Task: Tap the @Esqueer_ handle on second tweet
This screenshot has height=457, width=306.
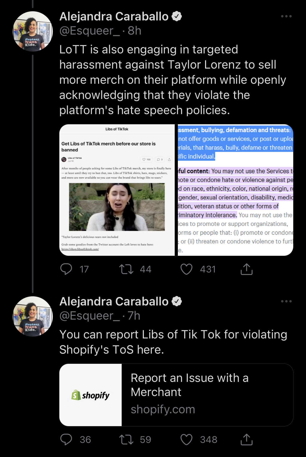Action: pos(89,316)
